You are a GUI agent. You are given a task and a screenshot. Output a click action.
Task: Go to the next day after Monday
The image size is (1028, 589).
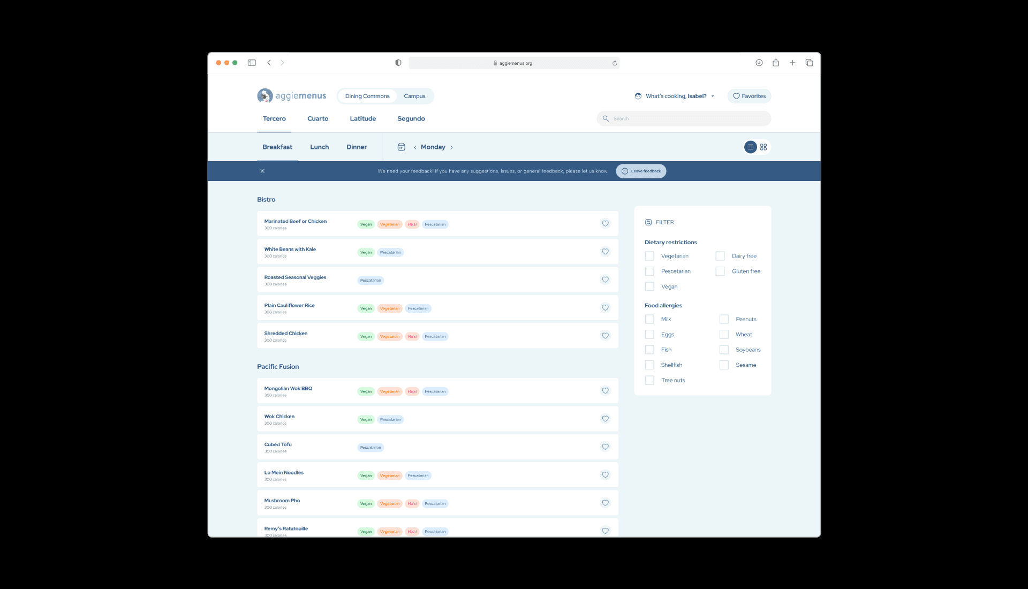[451, 148]
